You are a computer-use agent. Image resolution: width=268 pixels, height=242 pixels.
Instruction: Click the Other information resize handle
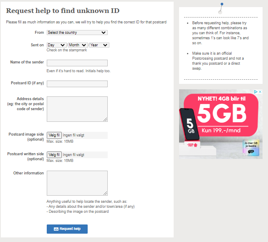click(x=106, y=194)
